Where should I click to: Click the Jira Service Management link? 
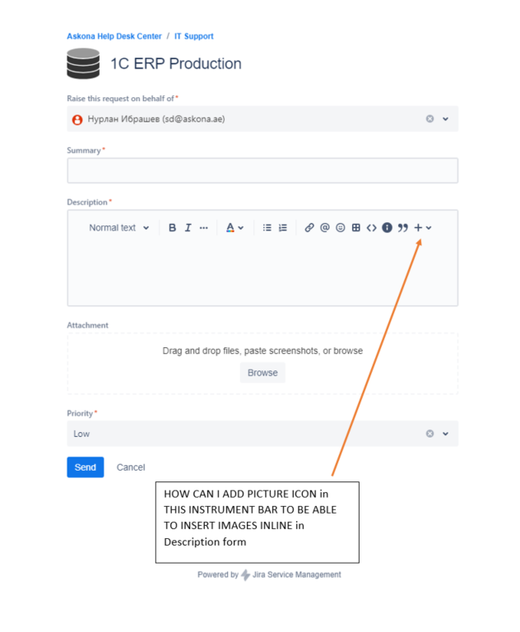pyautogui.click(x=297, y=574)
